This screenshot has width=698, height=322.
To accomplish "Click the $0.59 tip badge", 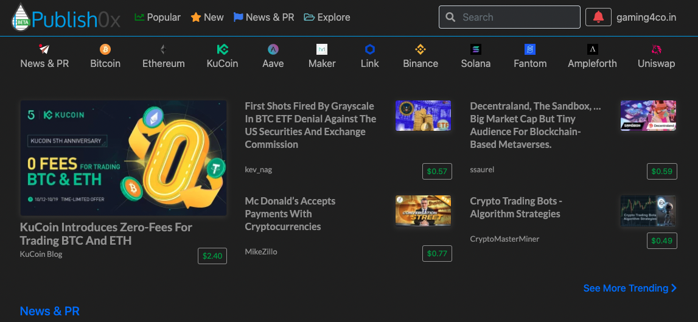I will pos(662,172).
